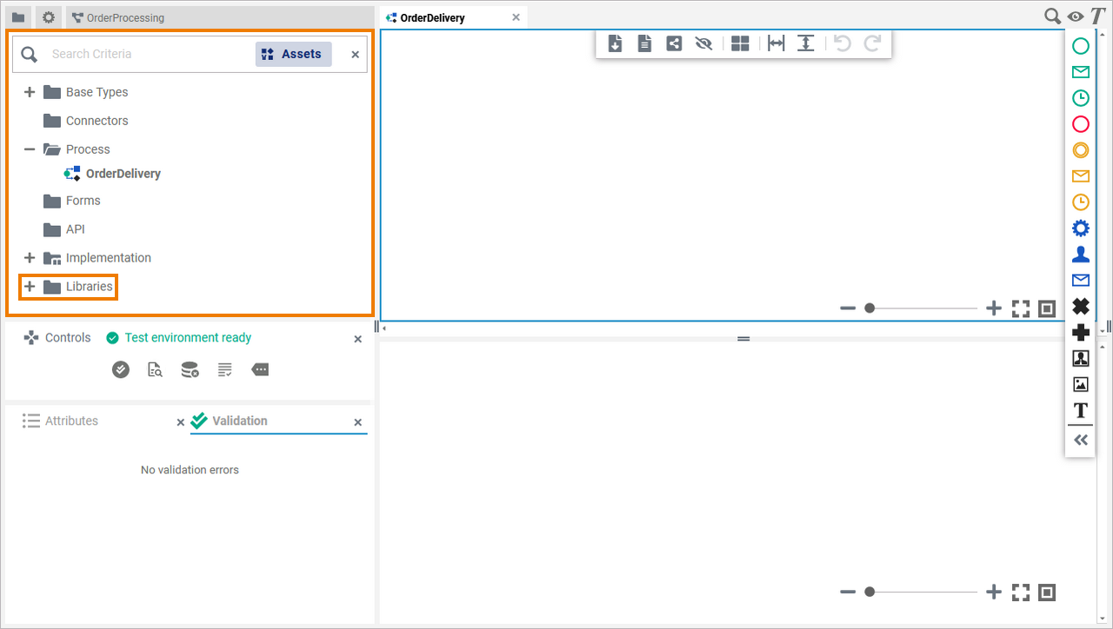Click the database delete icon in Controls
The image size is (1113, 629).
tap(190, 369)
